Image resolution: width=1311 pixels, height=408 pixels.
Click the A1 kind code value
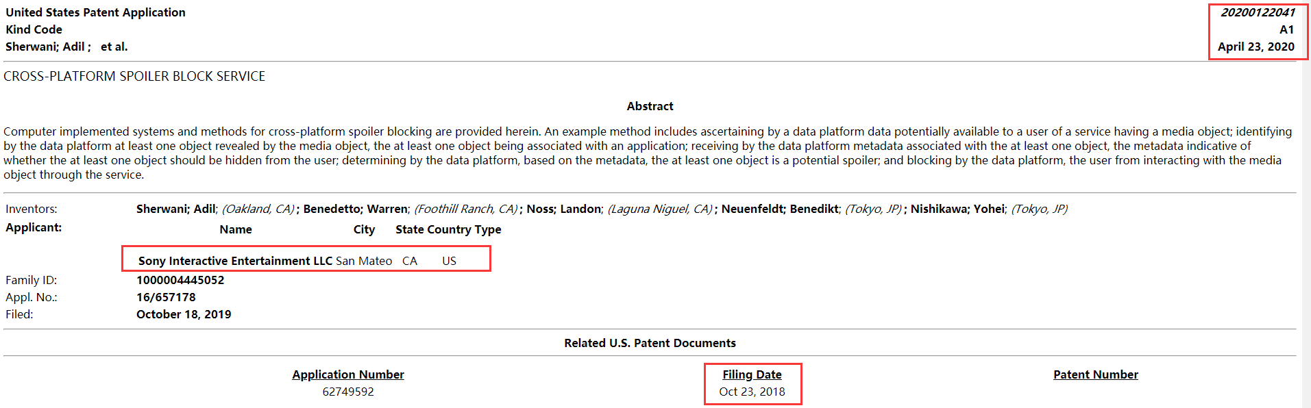(1286, 29)
